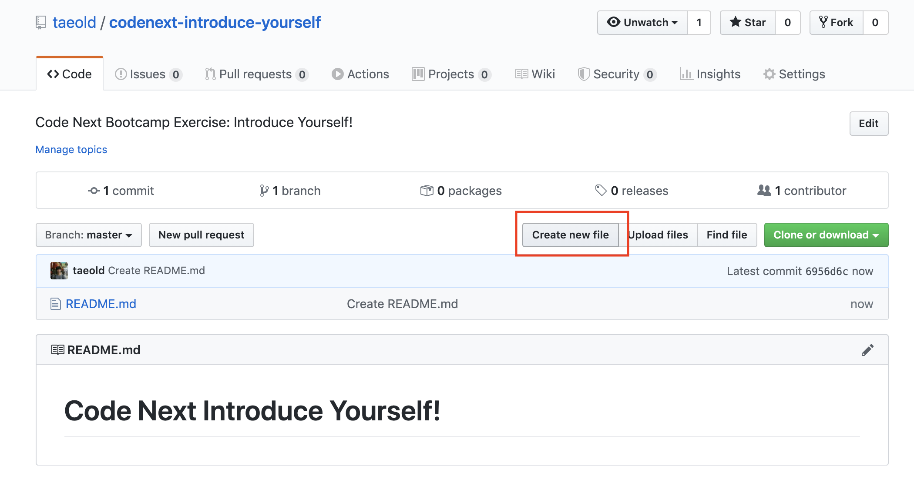
Task: Click the packages box icon
Action: [x=427, y=191]
